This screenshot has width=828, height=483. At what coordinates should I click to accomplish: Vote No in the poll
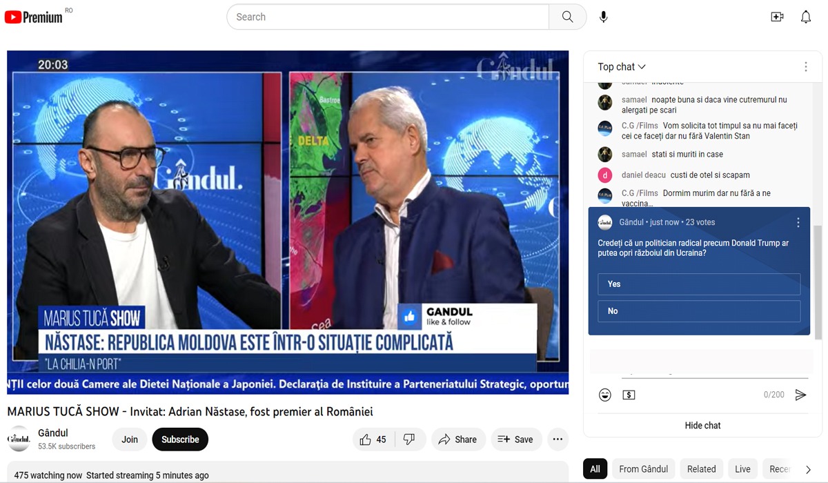699,311
